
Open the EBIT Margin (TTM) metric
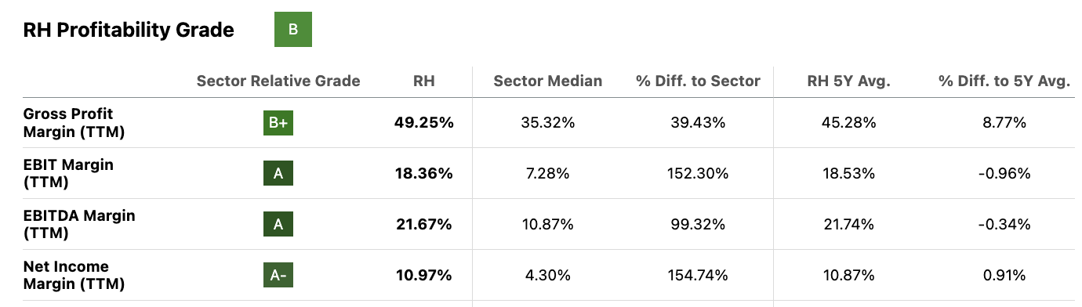pyautogui.click(x=68, y=174)
